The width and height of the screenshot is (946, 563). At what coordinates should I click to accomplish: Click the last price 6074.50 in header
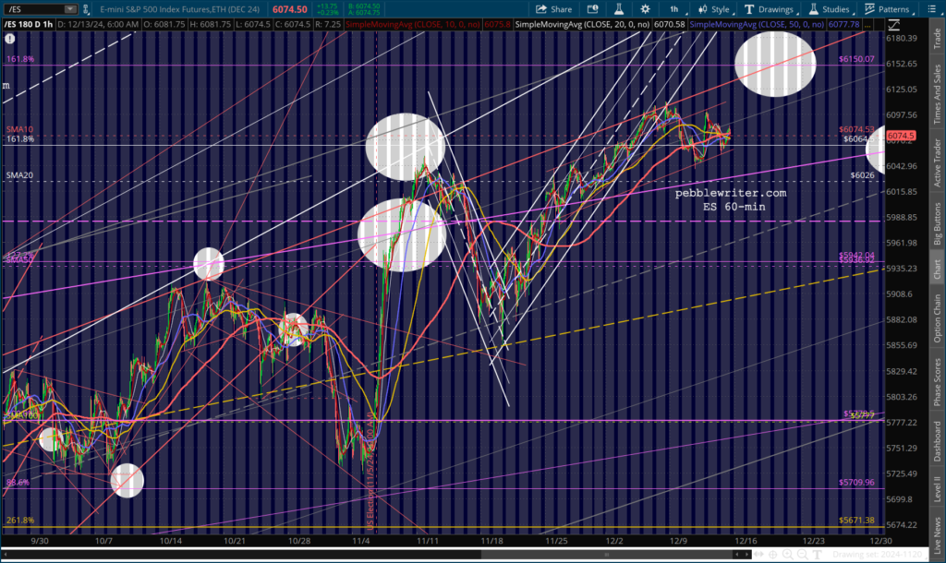[x=289, y=9]
